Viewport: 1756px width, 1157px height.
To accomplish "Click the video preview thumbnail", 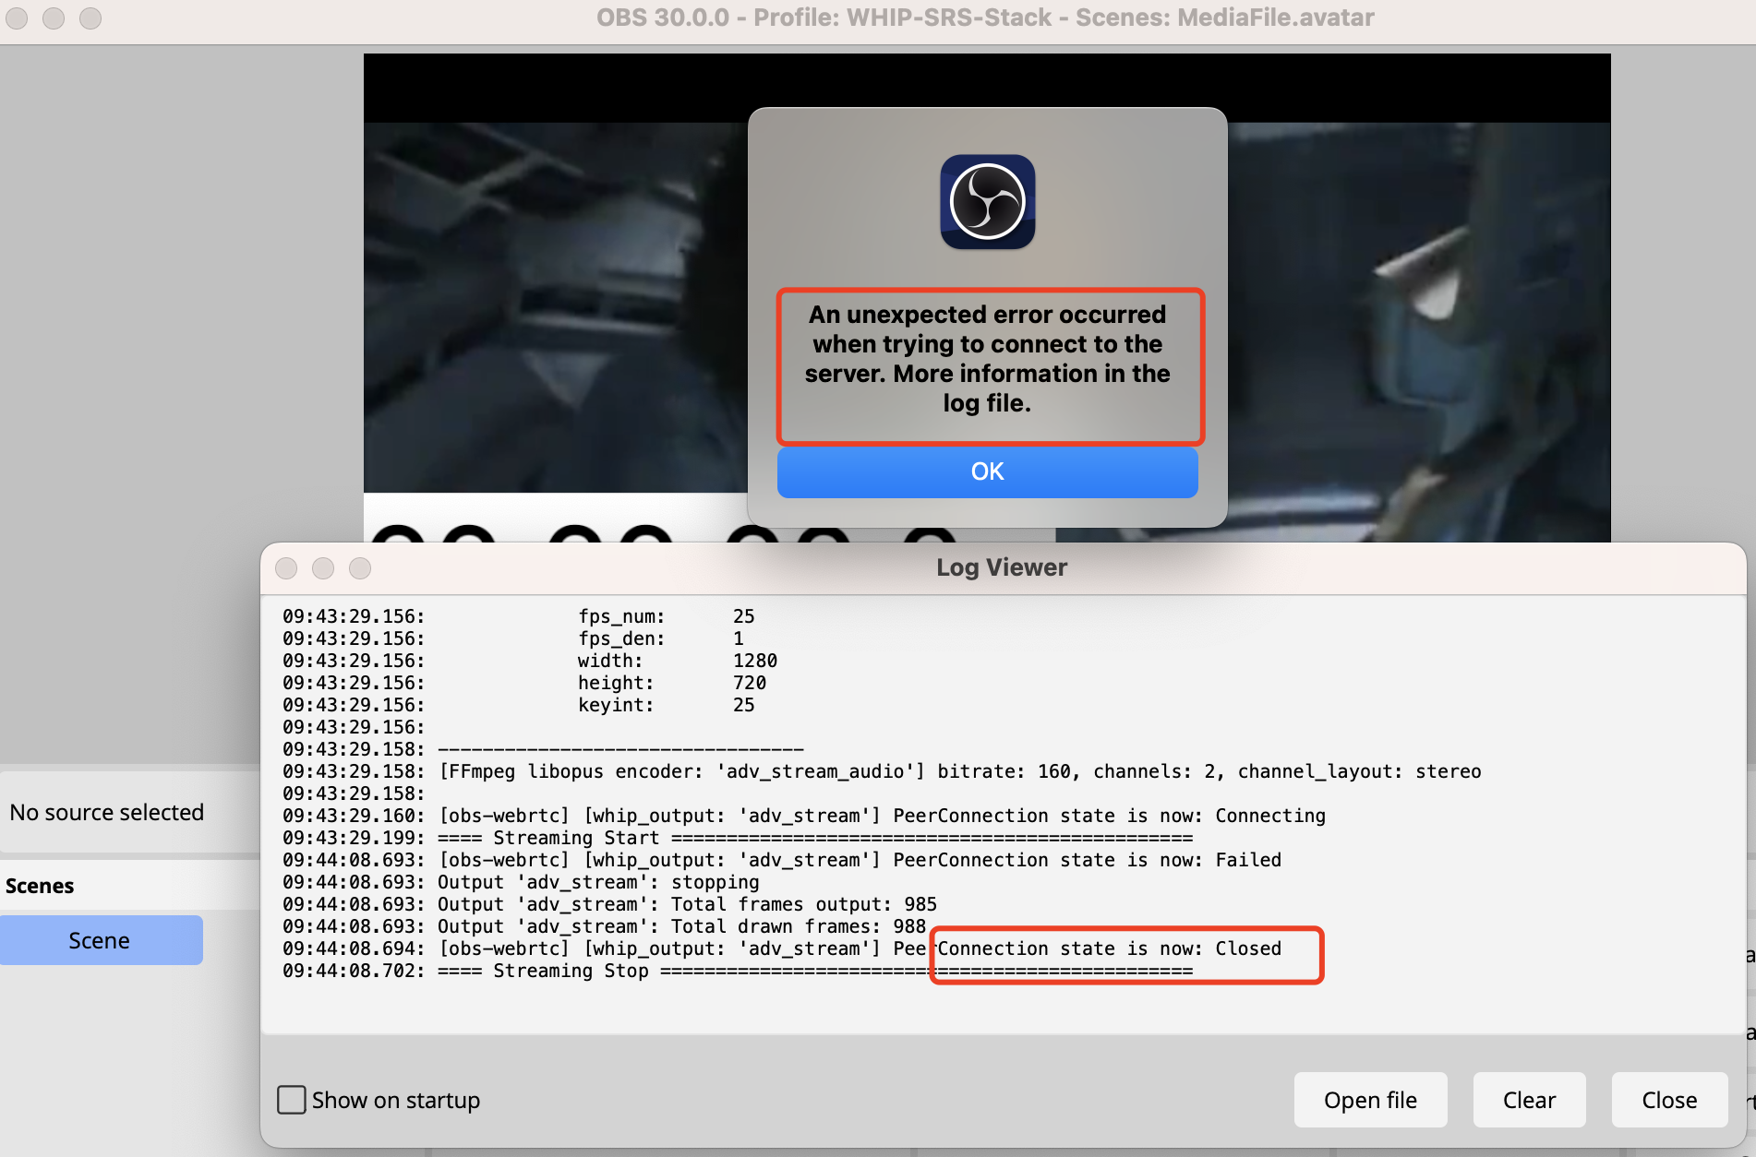I will 554,277.
